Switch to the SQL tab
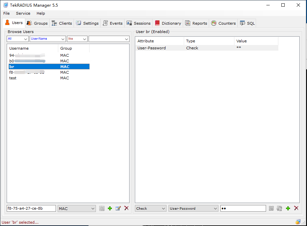This screenshot has height=226, width=307. pos(247,23)
